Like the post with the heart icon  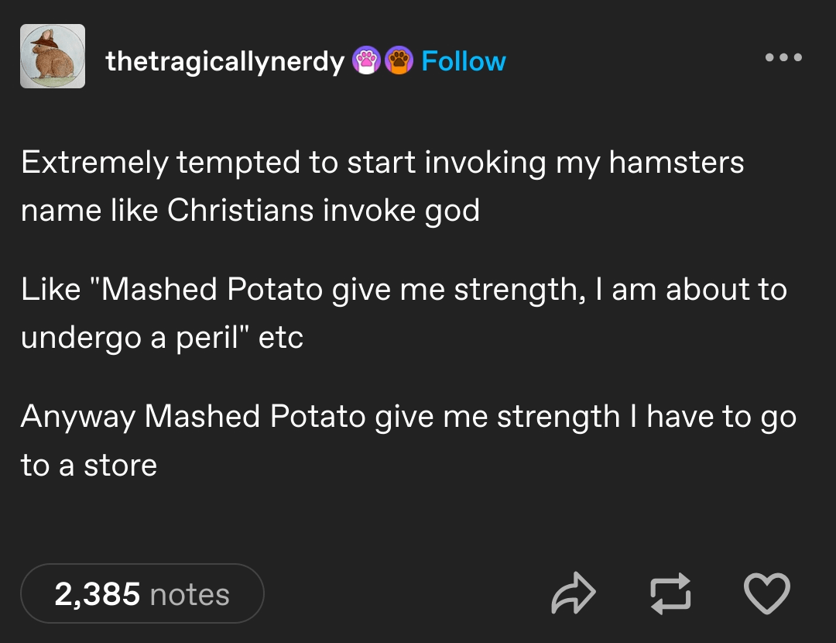coord(766,594)
